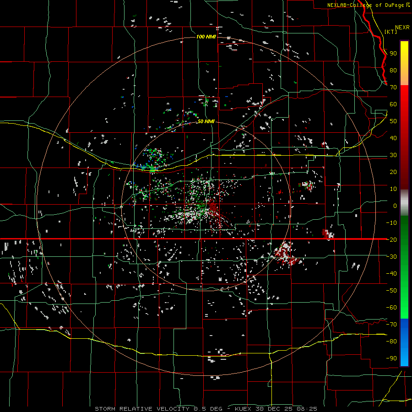The image size is (412, 412).
Task: Click the -40 value on the velocity scale
Action: click(x=391, y=274)
